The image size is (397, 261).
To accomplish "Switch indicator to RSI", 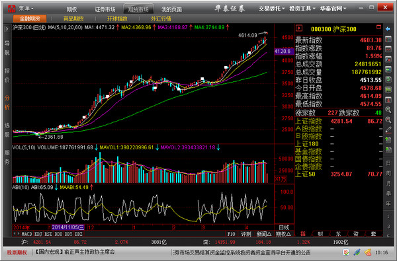I will pos(48,234).
